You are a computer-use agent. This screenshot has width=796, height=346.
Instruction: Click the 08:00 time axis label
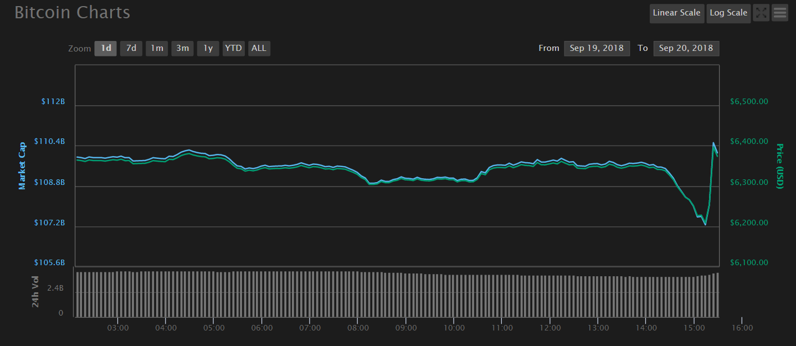(358, 328)
